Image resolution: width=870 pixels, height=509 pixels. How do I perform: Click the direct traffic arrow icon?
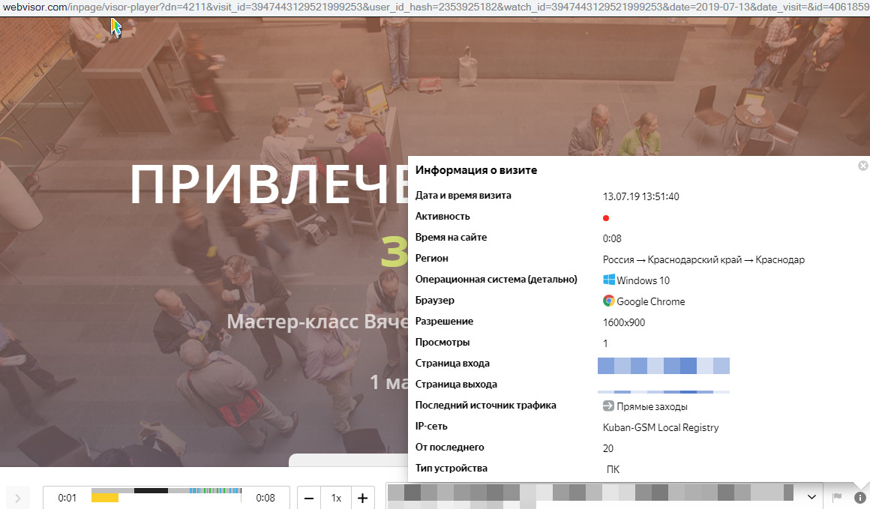[x=608, y=406]
